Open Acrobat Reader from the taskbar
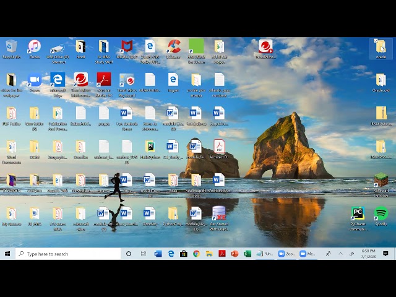Screen dimensions: 396x297 pyautogui.click(x=222, y=254)
